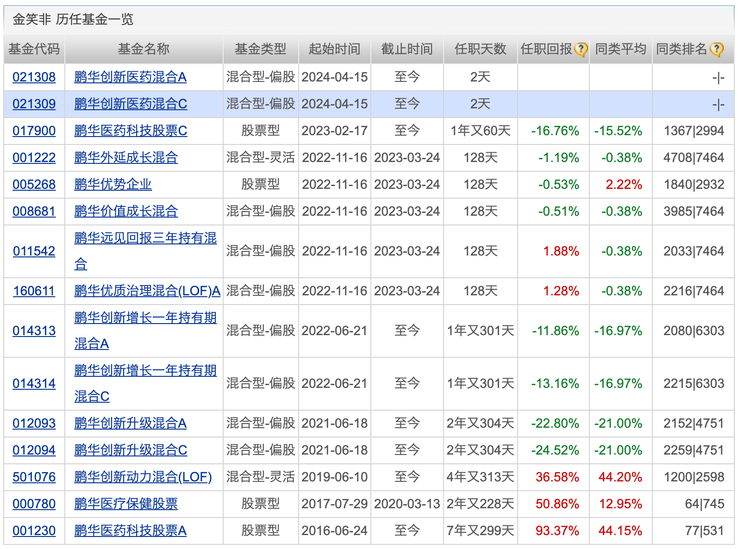This screenshot has height=549, width=738.
Task: Select the 4年又313天 tenure cell
Action: pyautogui.click(x=481, y=477)
